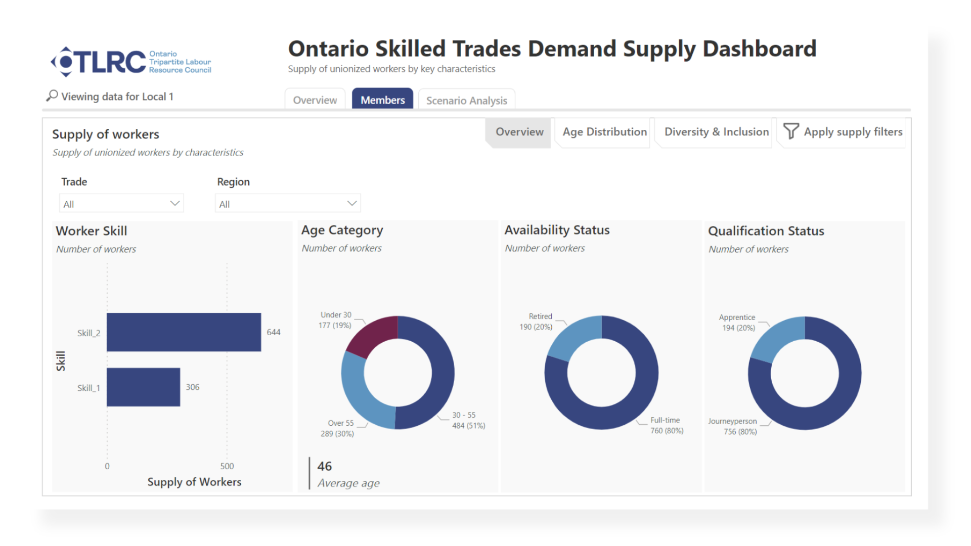Switch to the Members tab
Screen dimensions: 971x546
[382, 100]
